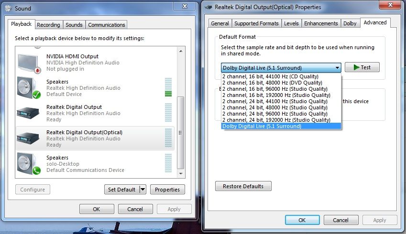
Task: Click the Sound window title icon
Action: pos(9,8)
